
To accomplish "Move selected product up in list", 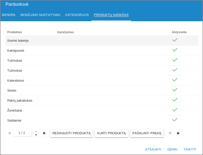I will pos(170,133).
